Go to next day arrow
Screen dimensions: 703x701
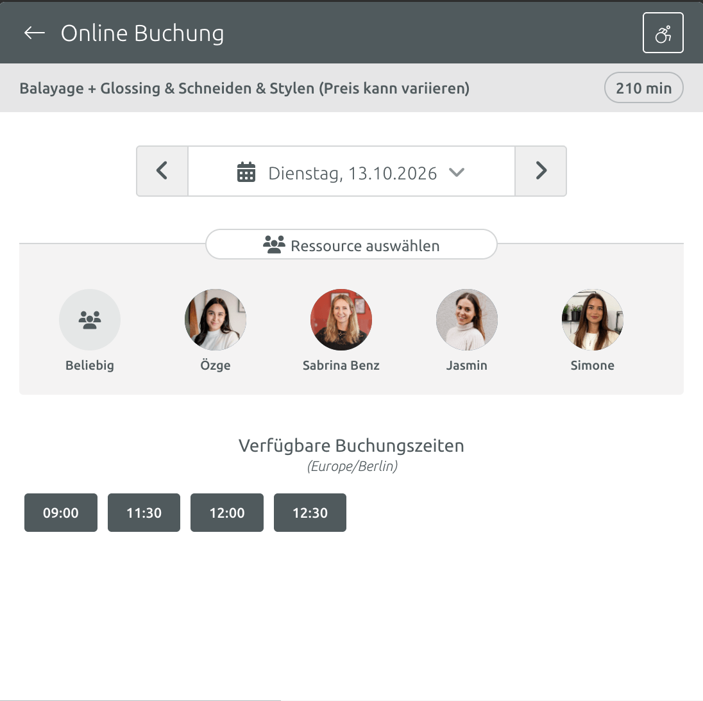click(541, 170)
